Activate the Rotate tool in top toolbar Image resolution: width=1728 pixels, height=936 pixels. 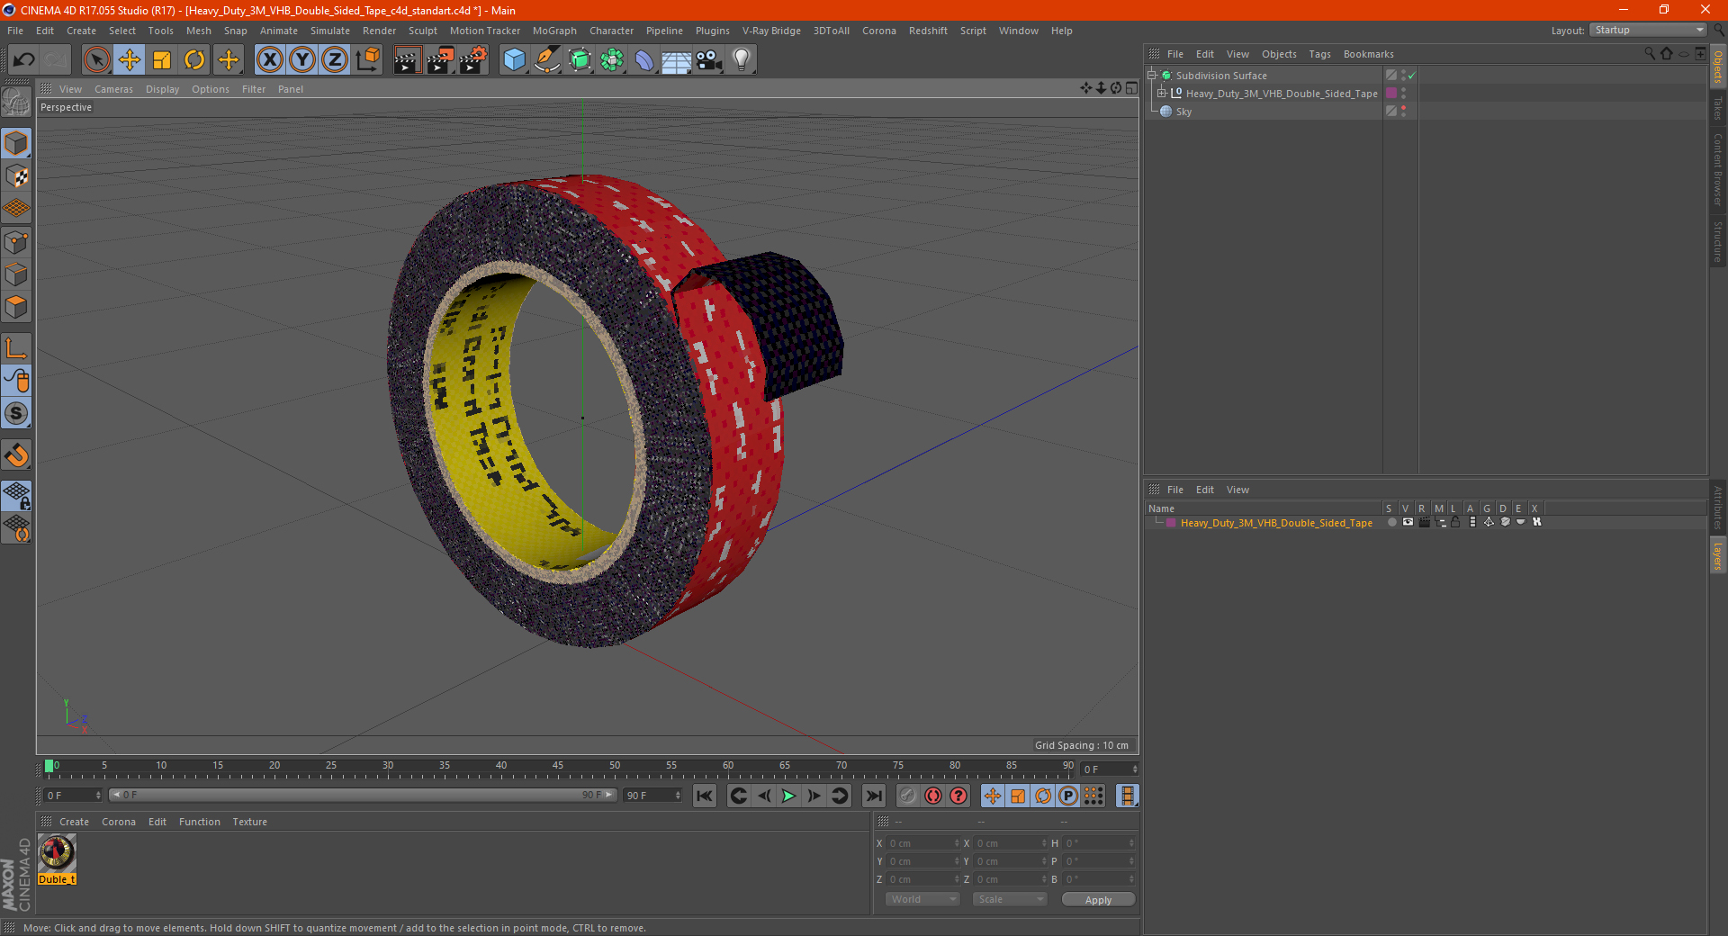pos(194,60)
